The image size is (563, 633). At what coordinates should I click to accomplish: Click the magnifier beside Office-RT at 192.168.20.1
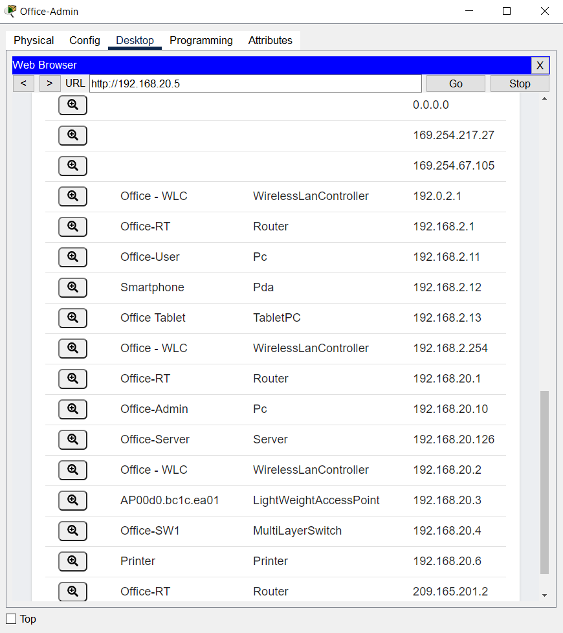point(72,379)
